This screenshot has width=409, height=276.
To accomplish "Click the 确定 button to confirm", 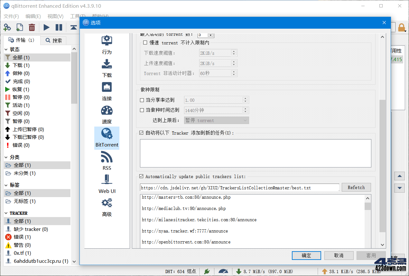I will click(306, 255).
